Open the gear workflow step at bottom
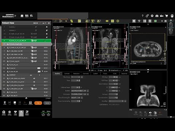Screen dimensions: 175x131 tap(9, 113)
